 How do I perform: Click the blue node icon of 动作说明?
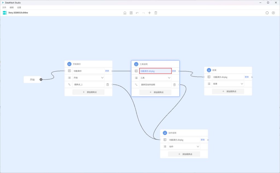pyautogui.click(x=165, y=133)
